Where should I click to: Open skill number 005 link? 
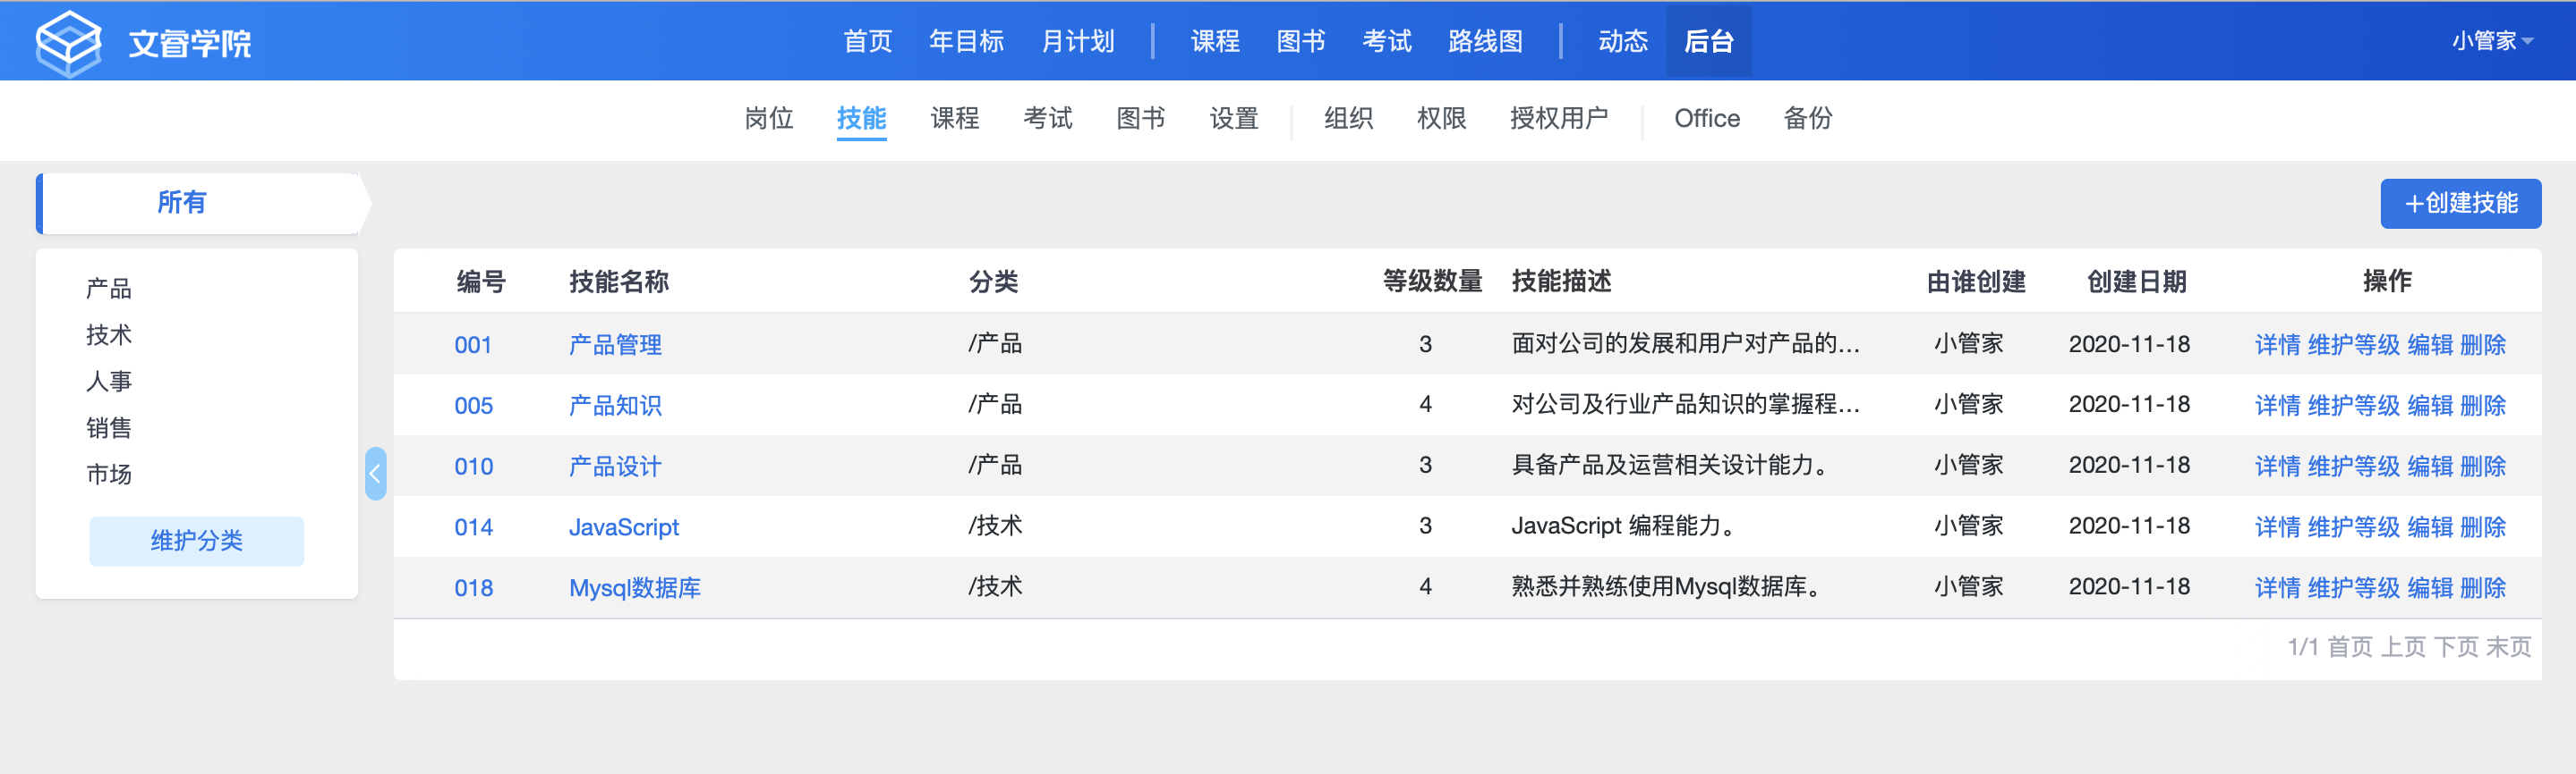473,407
